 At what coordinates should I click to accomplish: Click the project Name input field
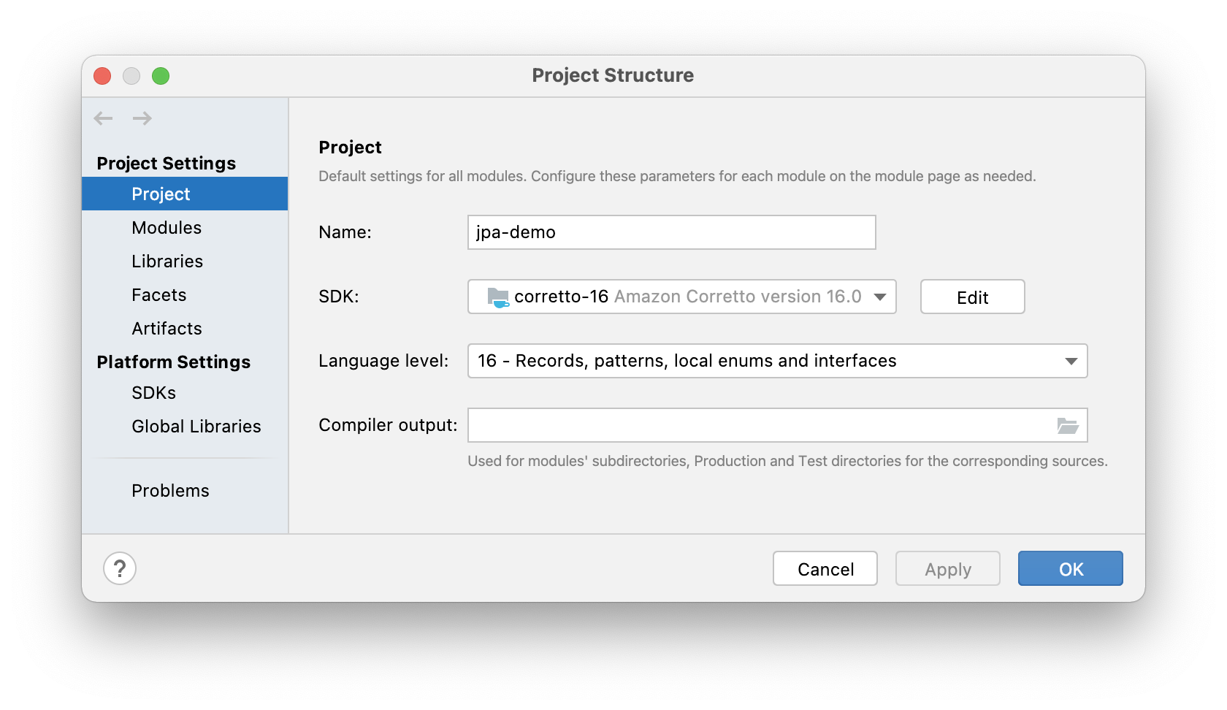(x=670, y=232)
